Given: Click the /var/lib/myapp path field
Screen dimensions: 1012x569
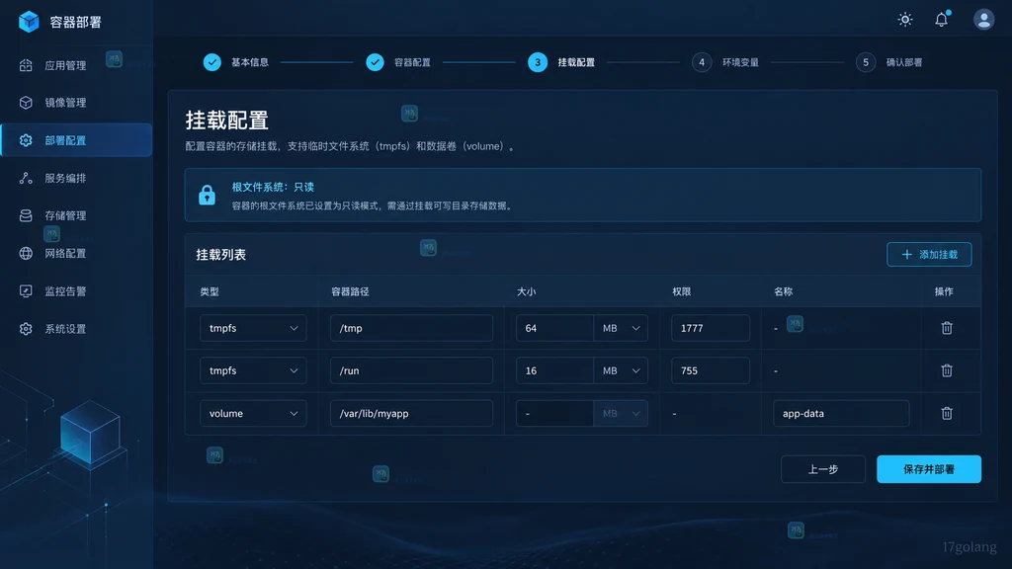Looking at the screenshot, I should 411,413.
